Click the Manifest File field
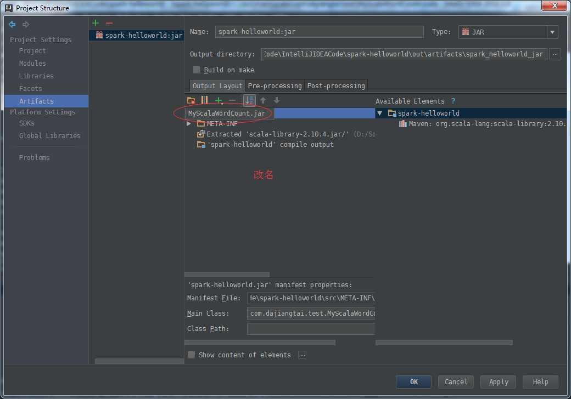Viewport: 571px width, 399px height. point(311,298)
